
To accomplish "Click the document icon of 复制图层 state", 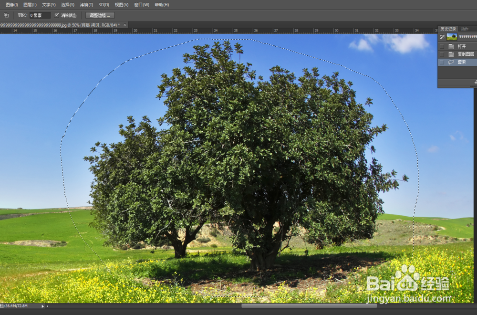I will 451,54.
